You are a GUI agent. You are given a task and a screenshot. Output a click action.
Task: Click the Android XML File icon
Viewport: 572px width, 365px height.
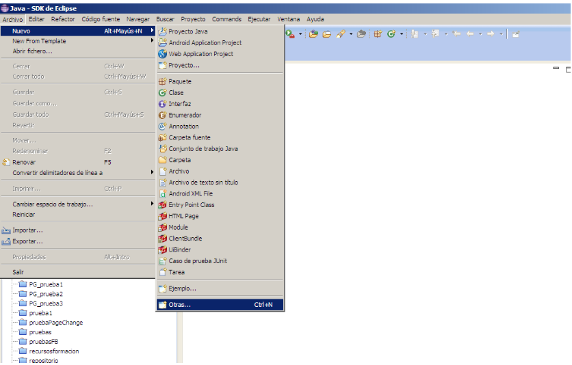point(163,194)
